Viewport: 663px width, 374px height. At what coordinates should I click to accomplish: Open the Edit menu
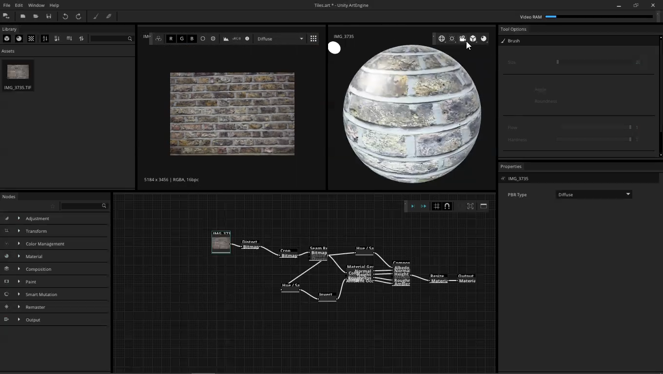19,5
